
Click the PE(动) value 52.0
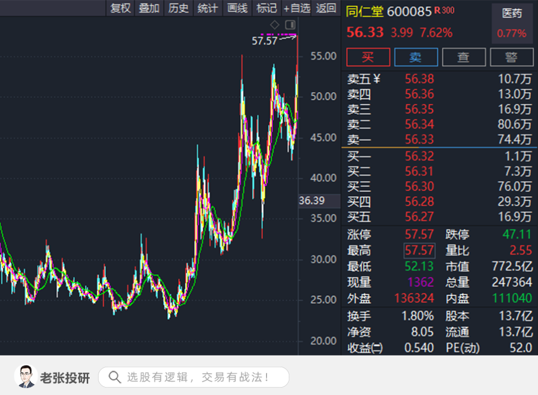(521, 348)
